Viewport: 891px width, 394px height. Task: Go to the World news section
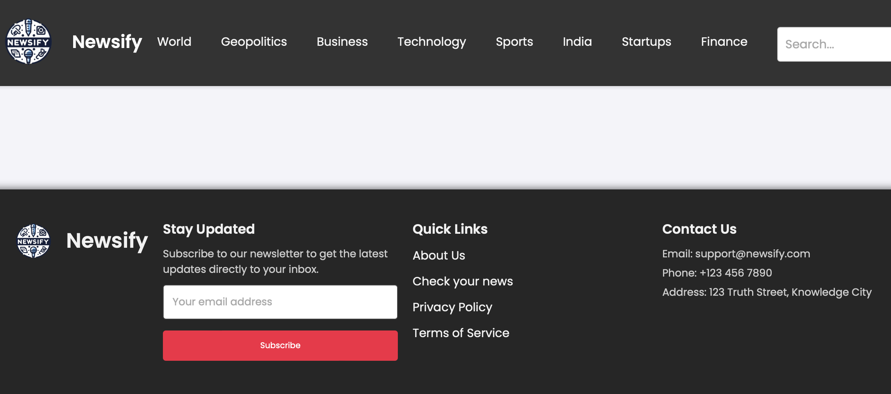174,42
